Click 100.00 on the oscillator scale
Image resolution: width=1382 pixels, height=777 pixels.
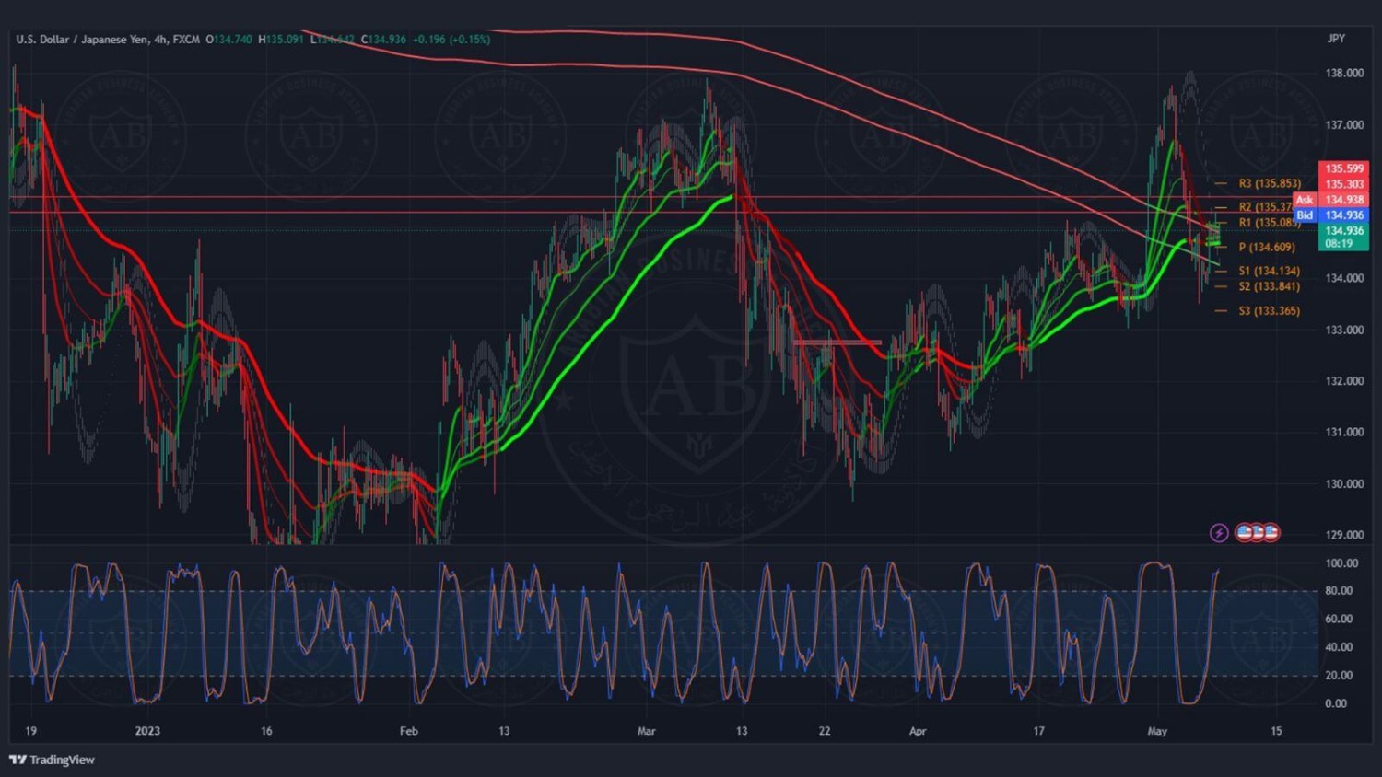pyautogui.click(x=1341, y=562)
